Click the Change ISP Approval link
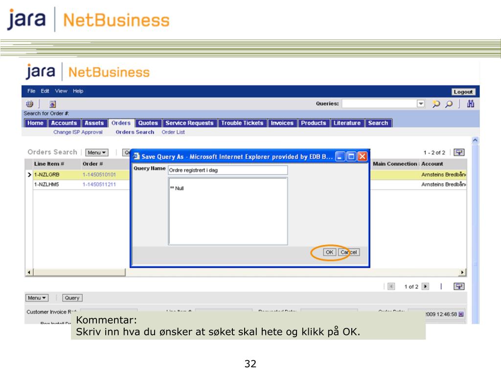The image size is (501, 376). coord(78,132)
